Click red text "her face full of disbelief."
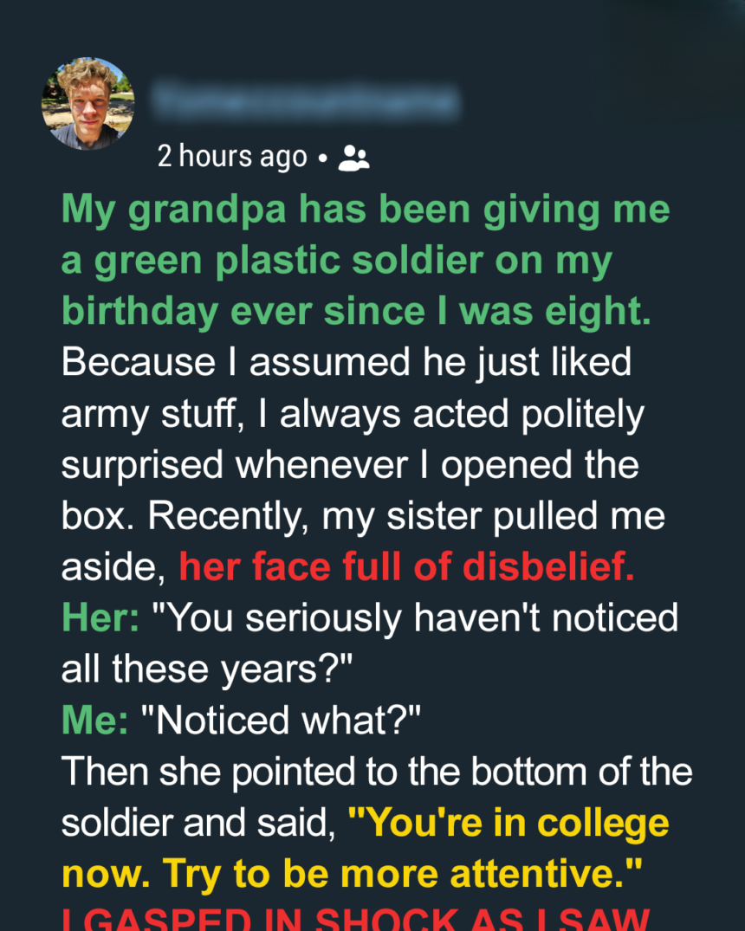The height and width of the screenshot is (931, 745). pos(407,568)
